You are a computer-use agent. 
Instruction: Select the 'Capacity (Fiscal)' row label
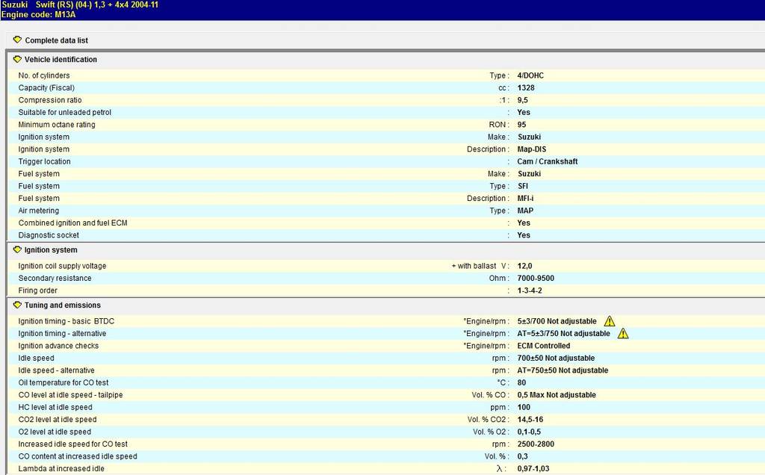tap(46, 88)
